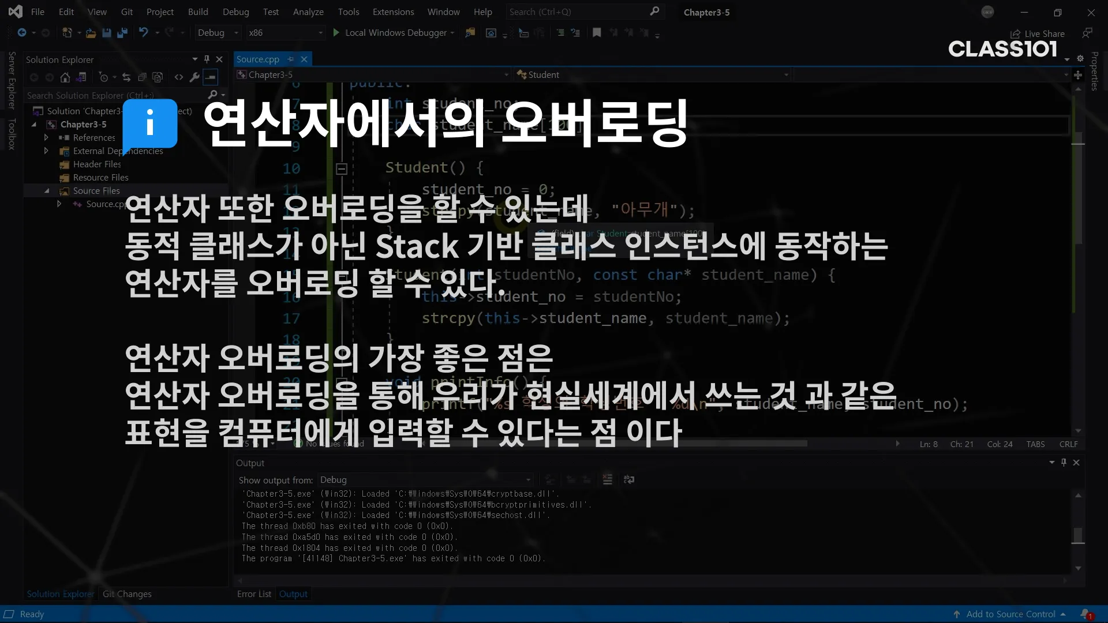
Task: Switch to the Error List tab
Action: [254, 594]
